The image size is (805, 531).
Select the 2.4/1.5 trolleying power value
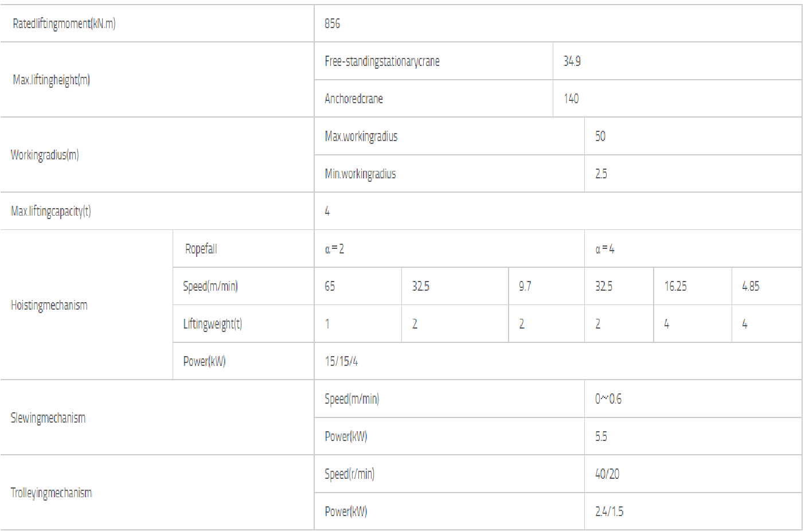(609, 512)
